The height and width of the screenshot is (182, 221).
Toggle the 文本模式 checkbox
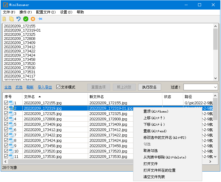coord(58,87)
